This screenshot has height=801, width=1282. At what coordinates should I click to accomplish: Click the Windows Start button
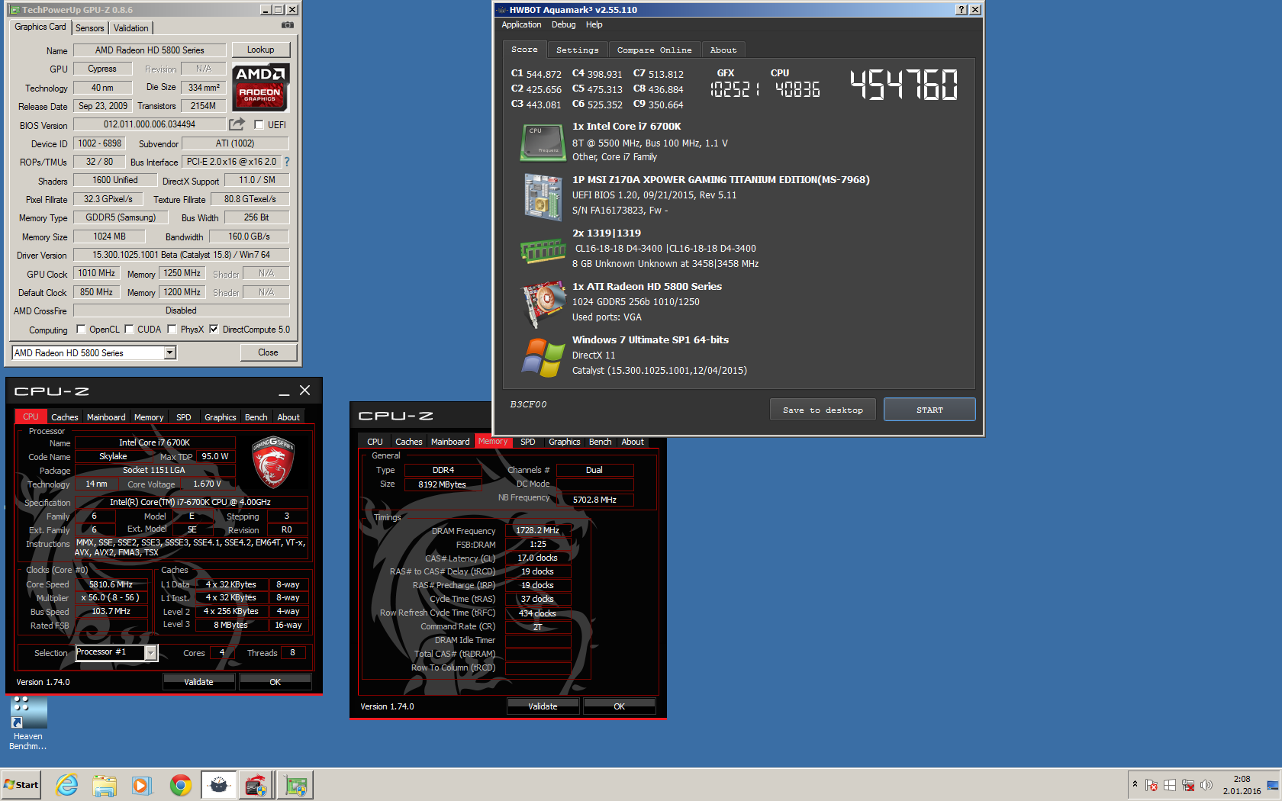click(x=21, y=785)
